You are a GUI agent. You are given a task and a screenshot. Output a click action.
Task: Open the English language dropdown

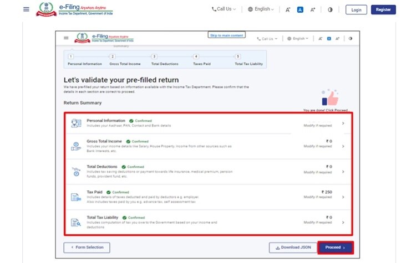260,9
